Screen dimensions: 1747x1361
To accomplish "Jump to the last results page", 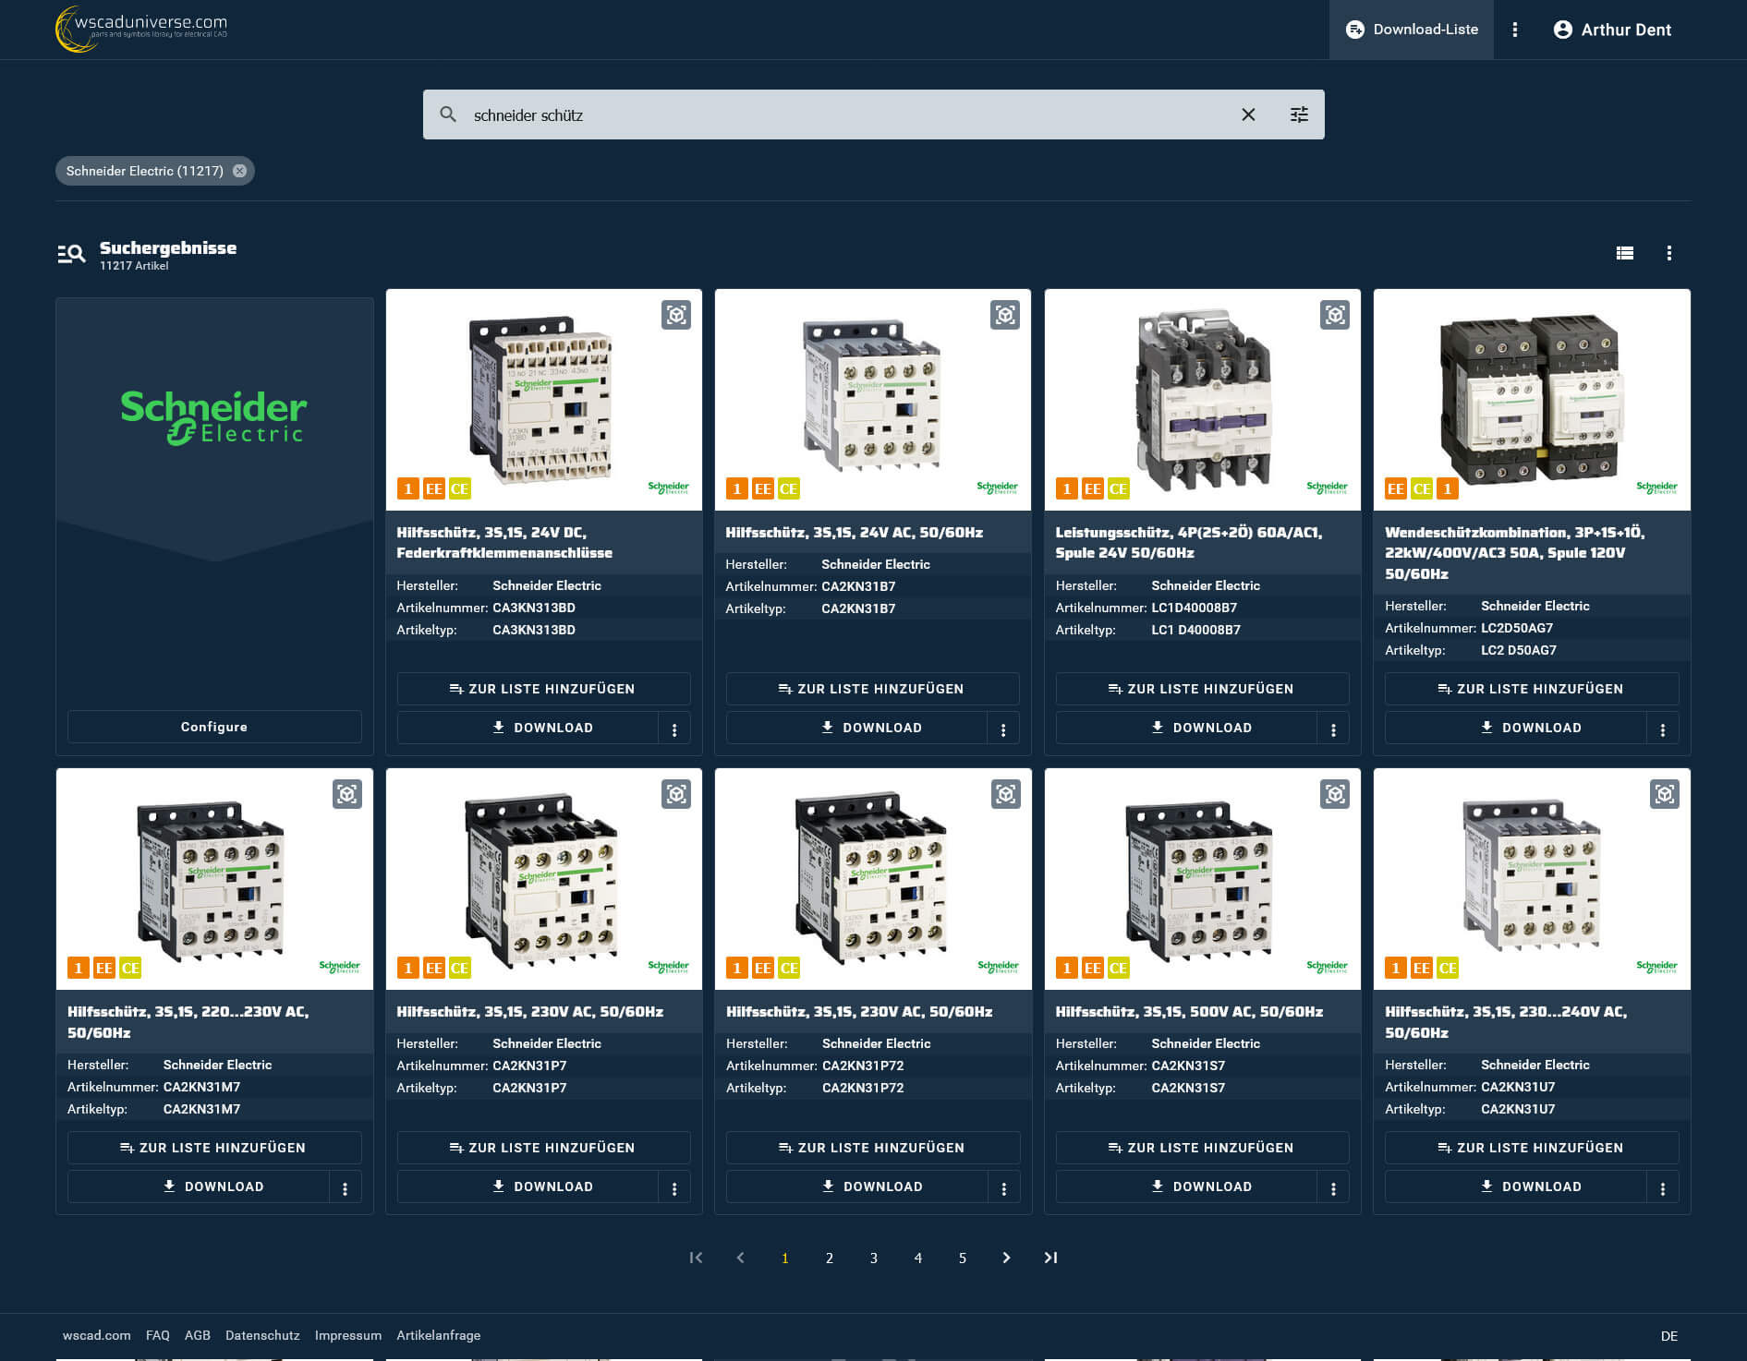I will [x=1050, y=1258].
